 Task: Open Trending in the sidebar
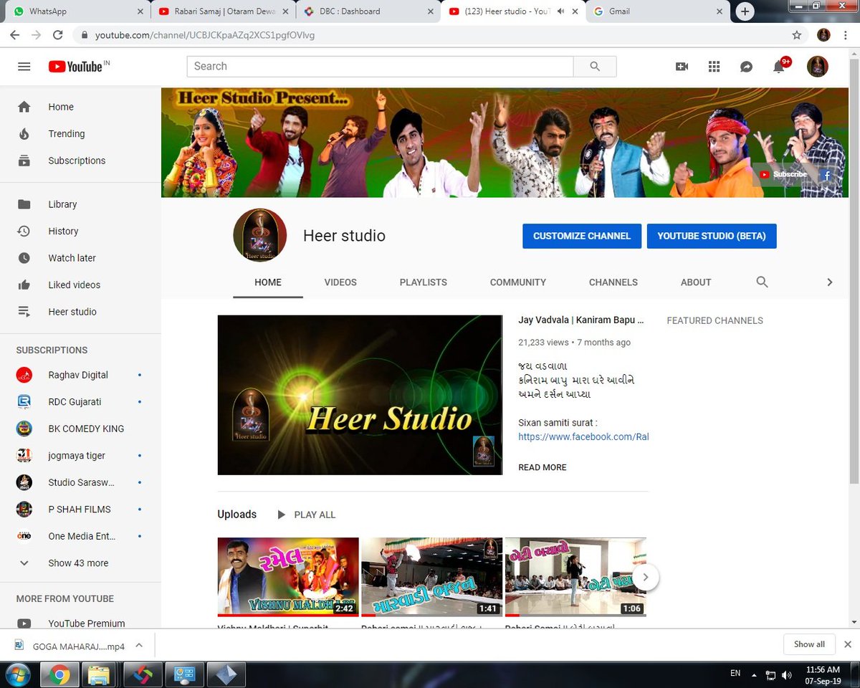pos(80,134)
